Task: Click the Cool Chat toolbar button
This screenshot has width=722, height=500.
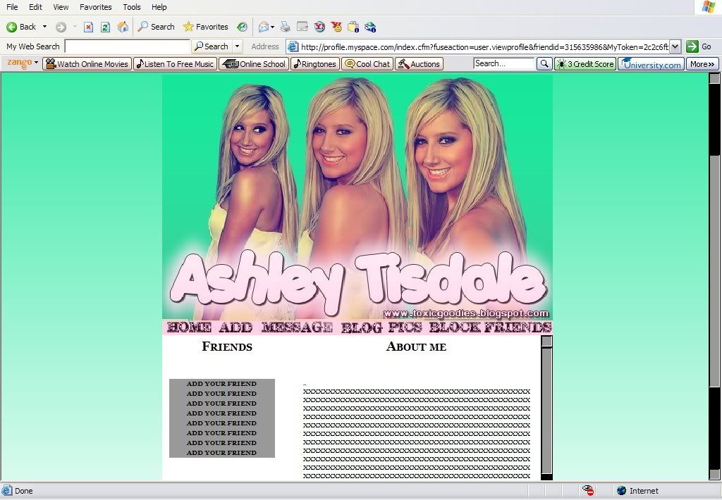Action: click(x=367, y=64)
